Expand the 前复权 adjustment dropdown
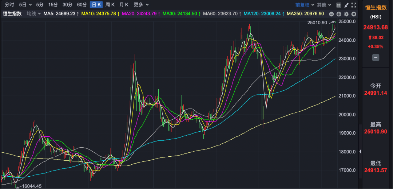This screenshot has height=189, width=393. coord(305,5)
